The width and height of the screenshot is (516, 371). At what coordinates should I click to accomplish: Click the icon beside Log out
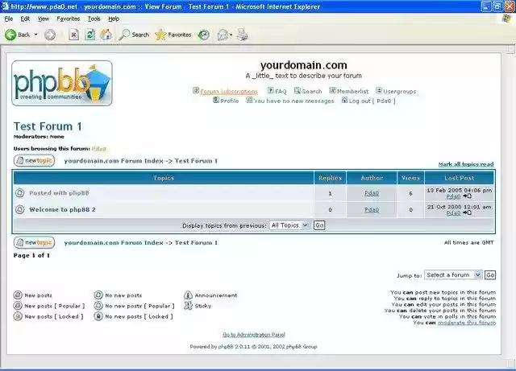point(344,100)
